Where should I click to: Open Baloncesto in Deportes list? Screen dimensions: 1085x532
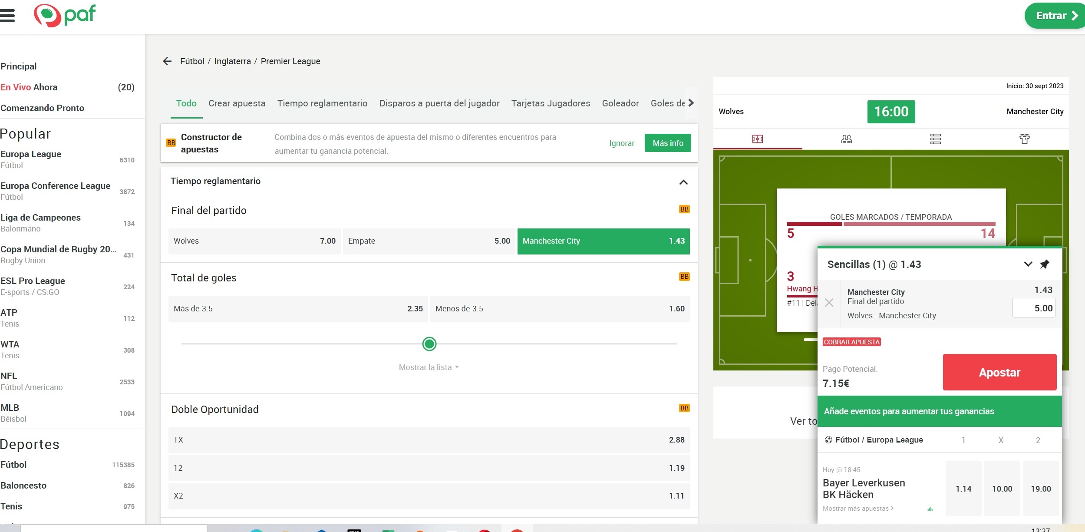tap(67, 486)
